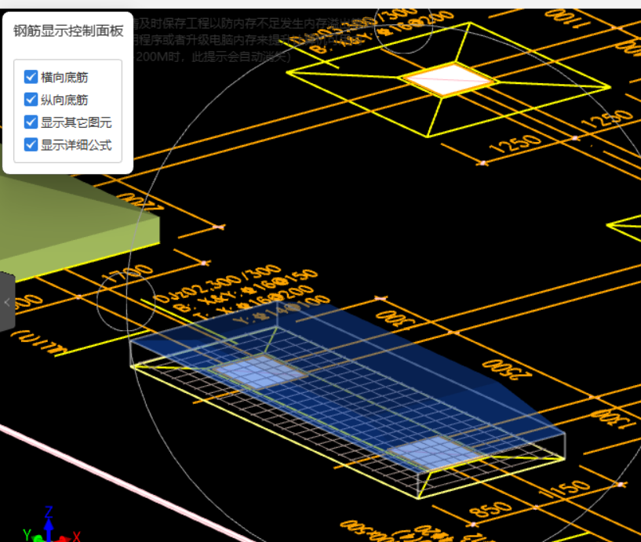Select the 钢筋显示控制面板 panel title
Screen dimensions: 641x542
click(x=68, y=31)
